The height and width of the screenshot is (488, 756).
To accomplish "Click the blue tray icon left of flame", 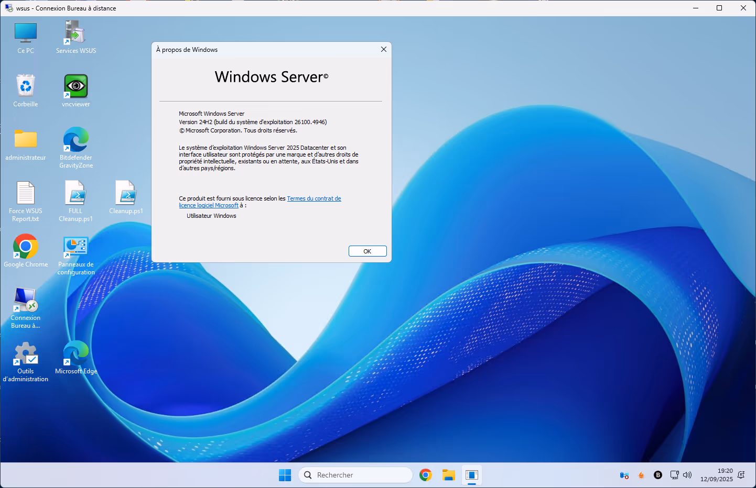I will (x=624, y=475).
